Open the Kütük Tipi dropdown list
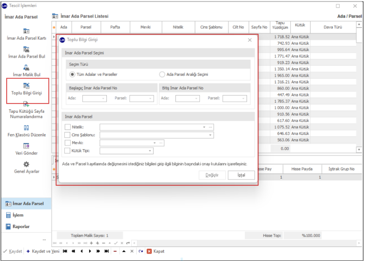365x261 pixels. point(150,151)
